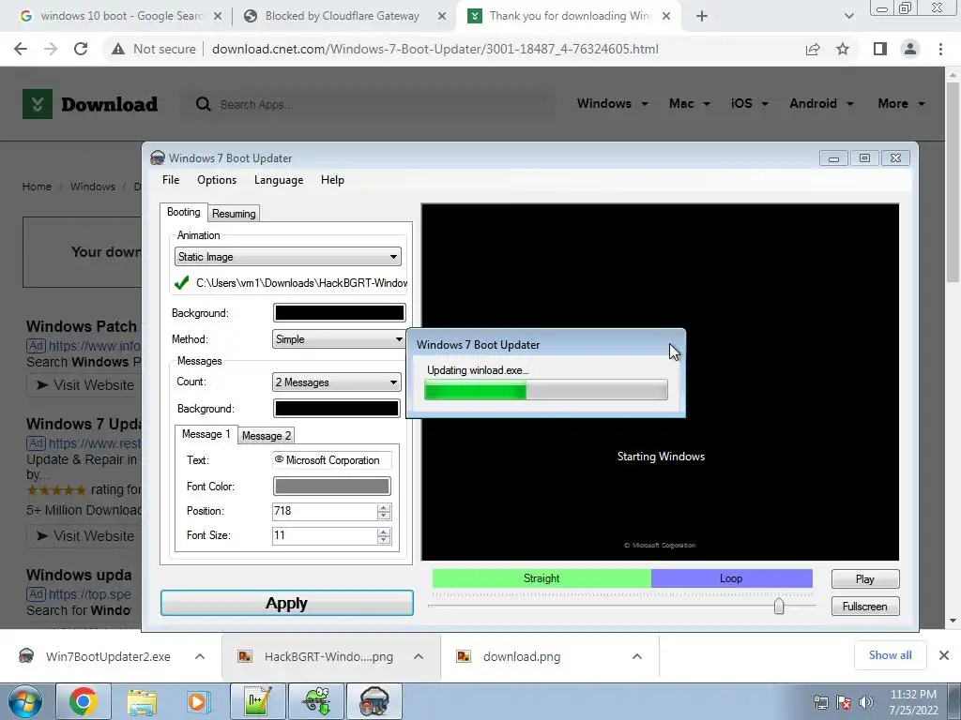Click the Fullscreen preview button
Image resolution: width=961 pixels, height=720 pixels.
864,607
